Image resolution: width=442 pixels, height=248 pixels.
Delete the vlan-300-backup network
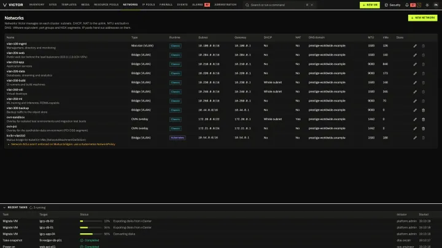tap(423, 110)
